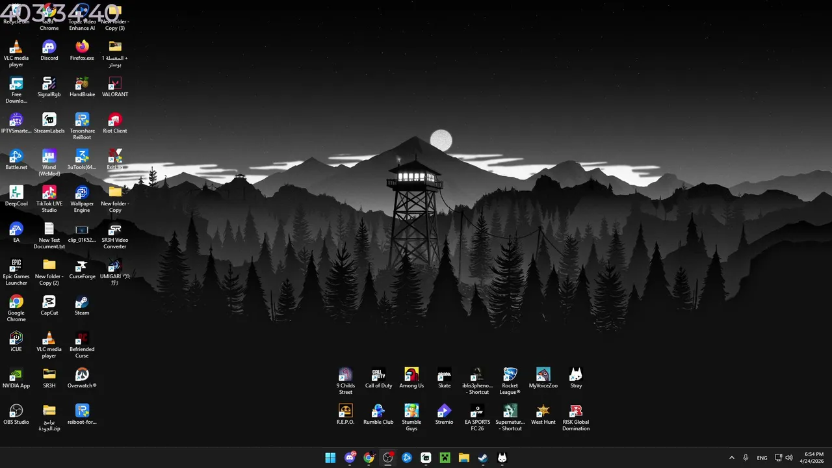
Task: Launch the MyVoiceZoo desktop icon
Action: [543, 378]
